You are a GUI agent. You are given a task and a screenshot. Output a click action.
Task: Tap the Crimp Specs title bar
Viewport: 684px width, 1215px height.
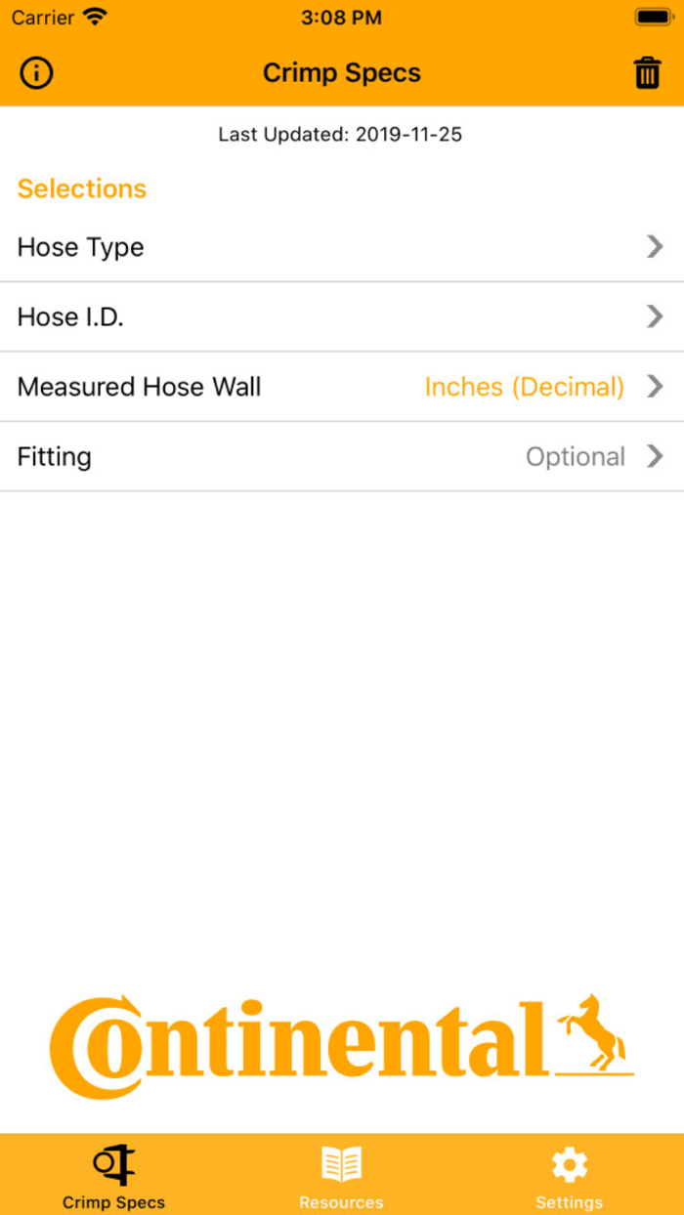click(x=341, y=72)
